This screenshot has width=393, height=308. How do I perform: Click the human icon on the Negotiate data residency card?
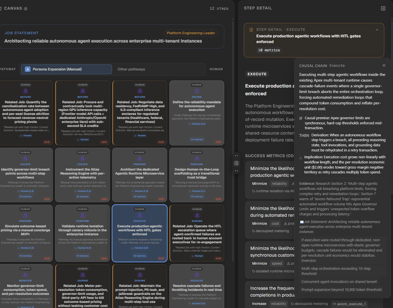[x=140, y=91]
